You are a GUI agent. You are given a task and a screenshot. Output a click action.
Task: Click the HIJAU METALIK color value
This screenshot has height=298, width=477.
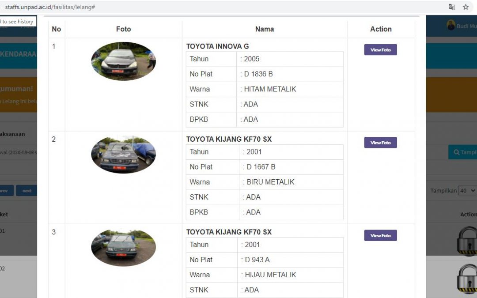click(270, 275)
